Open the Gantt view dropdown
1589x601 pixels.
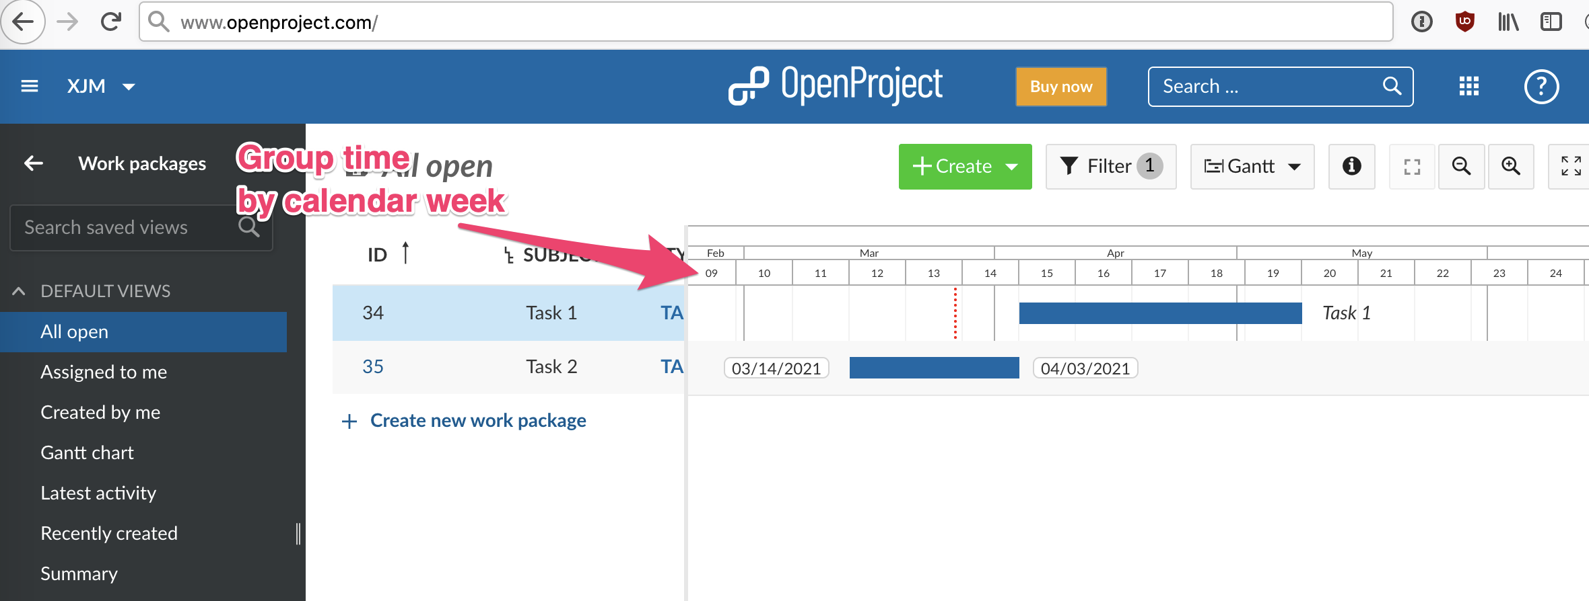(x=1252, y=166)
